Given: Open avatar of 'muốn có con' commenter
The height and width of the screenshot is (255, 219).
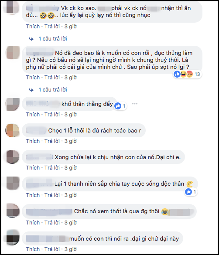Looking at the screenshot, I should pyautogui.click(x=13, y=238).
